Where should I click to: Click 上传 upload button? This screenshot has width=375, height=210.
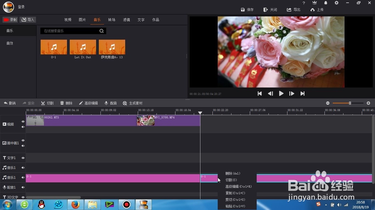point(317,10)
